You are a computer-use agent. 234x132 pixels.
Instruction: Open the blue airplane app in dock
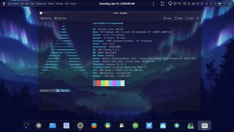[x=149, y=126]
